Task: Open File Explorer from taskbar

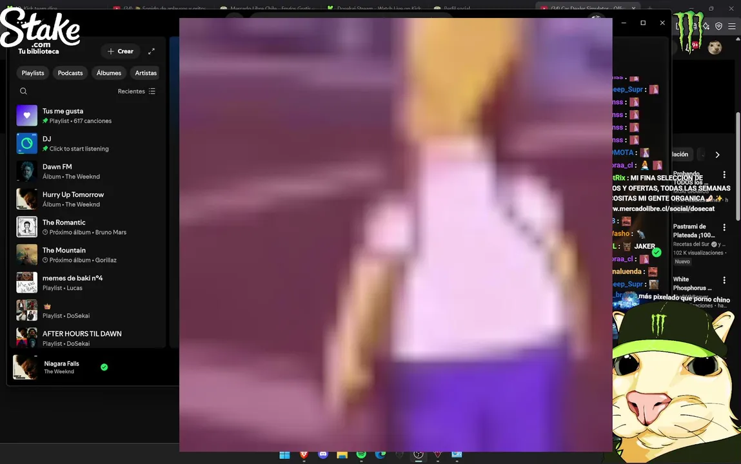Action: 342,454
